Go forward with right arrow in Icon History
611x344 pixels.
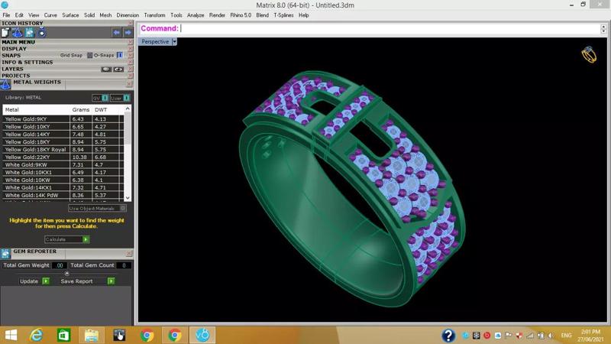(x=128, y=33)
